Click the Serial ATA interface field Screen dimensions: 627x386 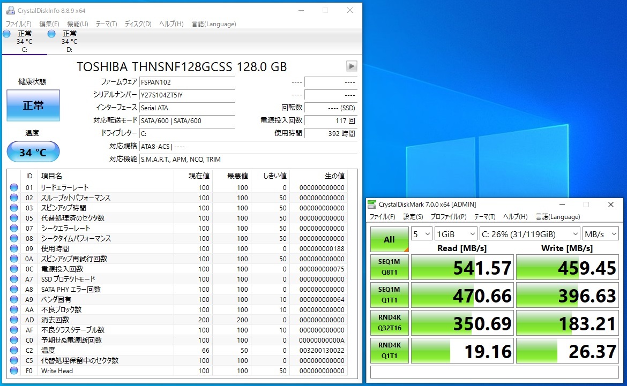coord(187,108)
